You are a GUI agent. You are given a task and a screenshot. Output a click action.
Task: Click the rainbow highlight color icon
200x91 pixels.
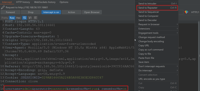tap(186, 12)
